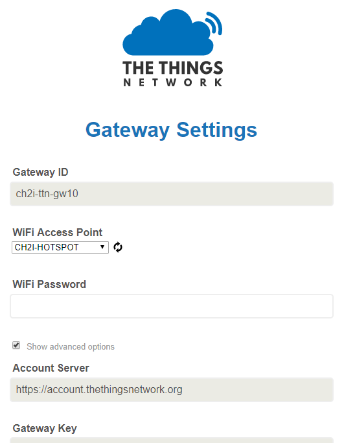This screenshot has height=443, width=344.
Task: Uncheck the Show advanced options checkbox
Action: 16,345
